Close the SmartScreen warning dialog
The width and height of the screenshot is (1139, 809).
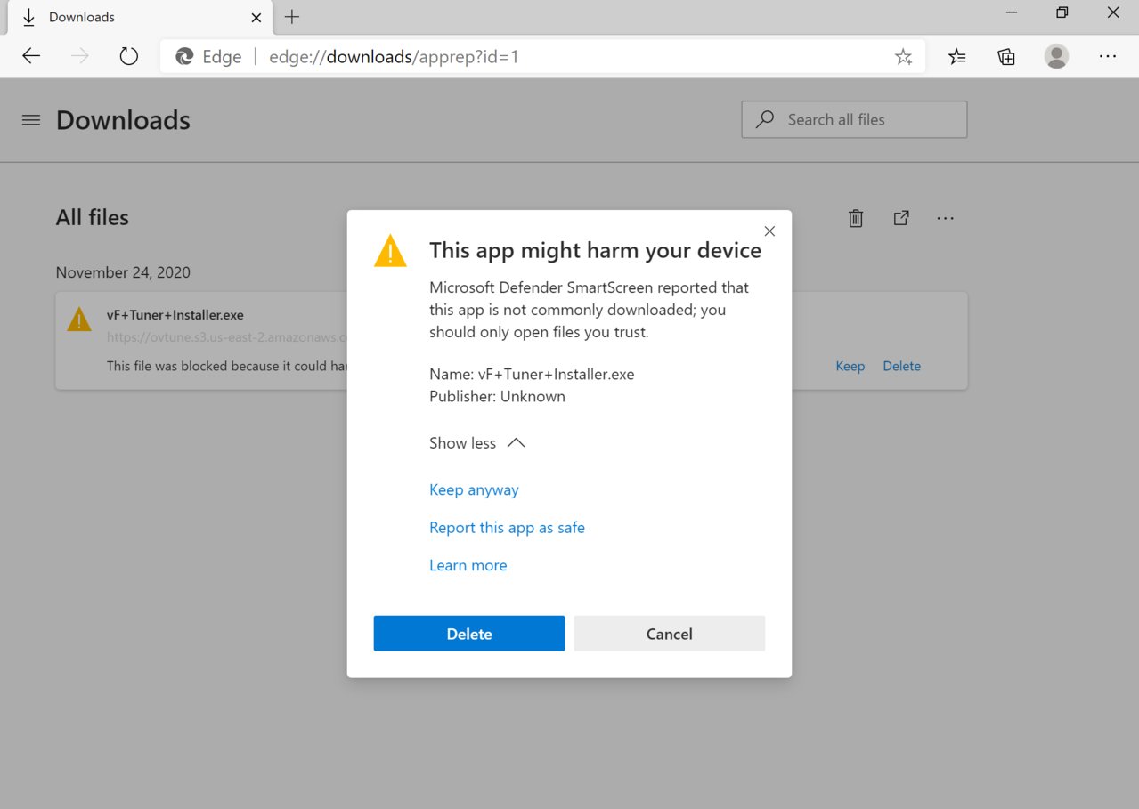click(770, 231)
